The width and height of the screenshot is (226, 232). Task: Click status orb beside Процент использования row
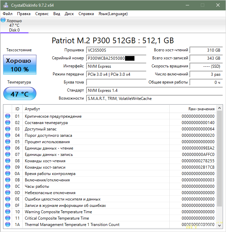point(8,142)
